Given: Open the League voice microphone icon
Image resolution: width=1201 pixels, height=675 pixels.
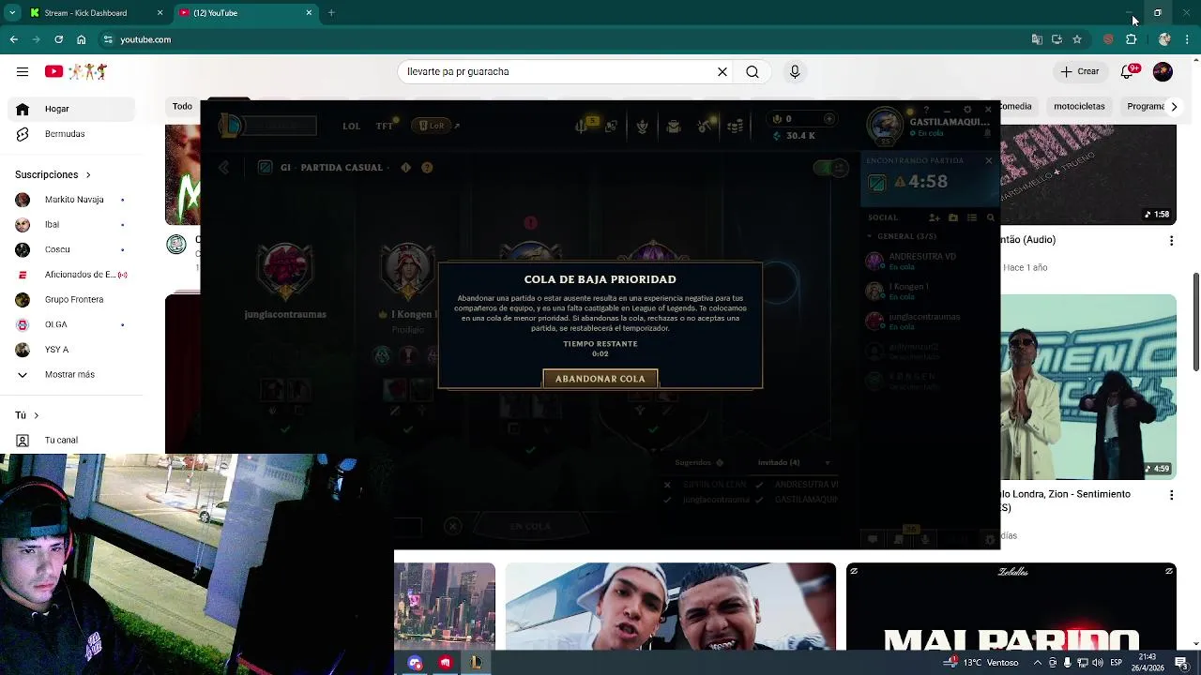Looking at the screenshot, I should (925, 539).
